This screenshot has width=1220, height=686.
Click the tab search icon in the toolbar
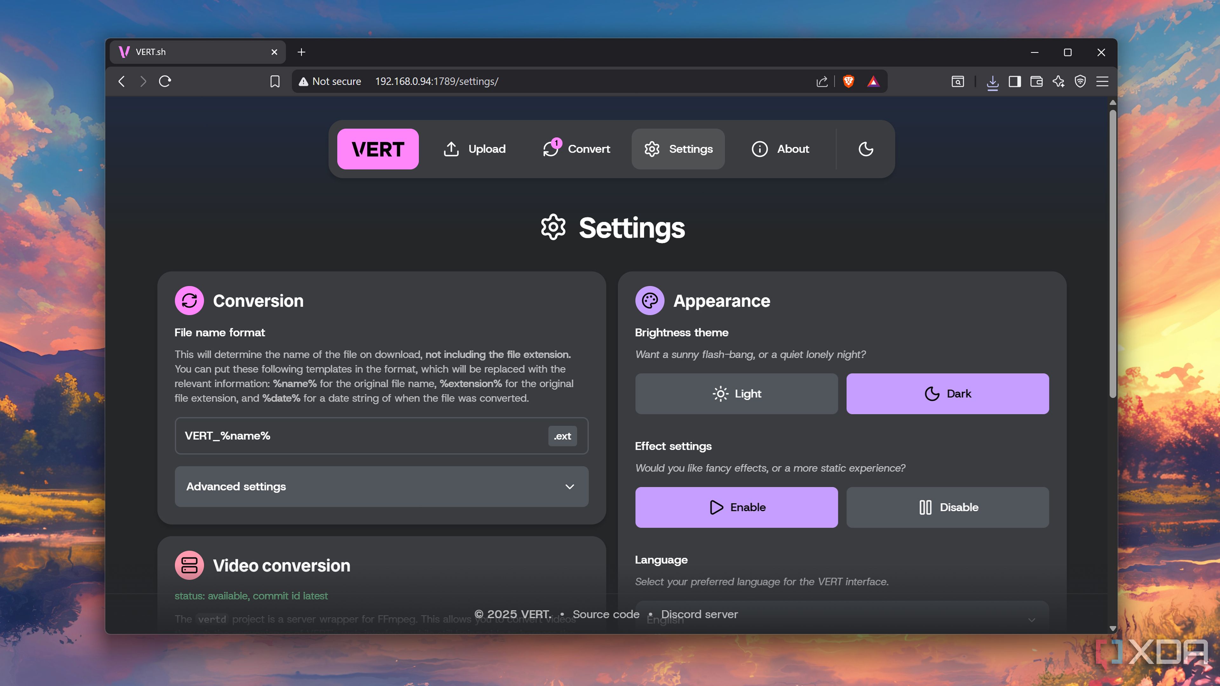(x=957, y=81)
